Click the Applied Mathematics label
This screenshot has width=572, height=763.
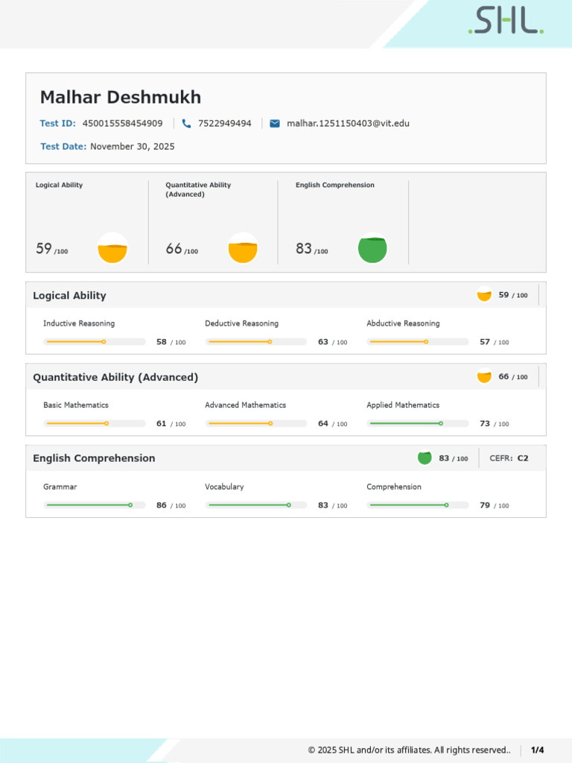(x=403, y=405)
